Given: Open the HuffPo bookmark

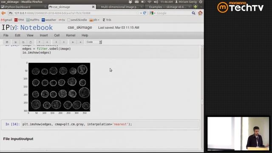Looking at the screenshot, I should pyautogui.click(x=33, y=20).
